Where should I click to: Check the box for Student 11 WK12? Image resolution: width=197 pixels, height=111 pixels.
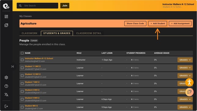click(x=22, y=68)
